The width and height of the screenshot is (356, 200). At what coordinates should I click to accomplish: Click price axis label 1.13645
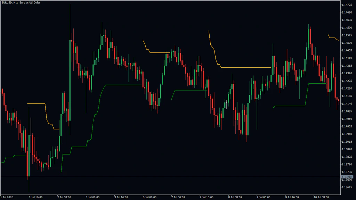347,187
